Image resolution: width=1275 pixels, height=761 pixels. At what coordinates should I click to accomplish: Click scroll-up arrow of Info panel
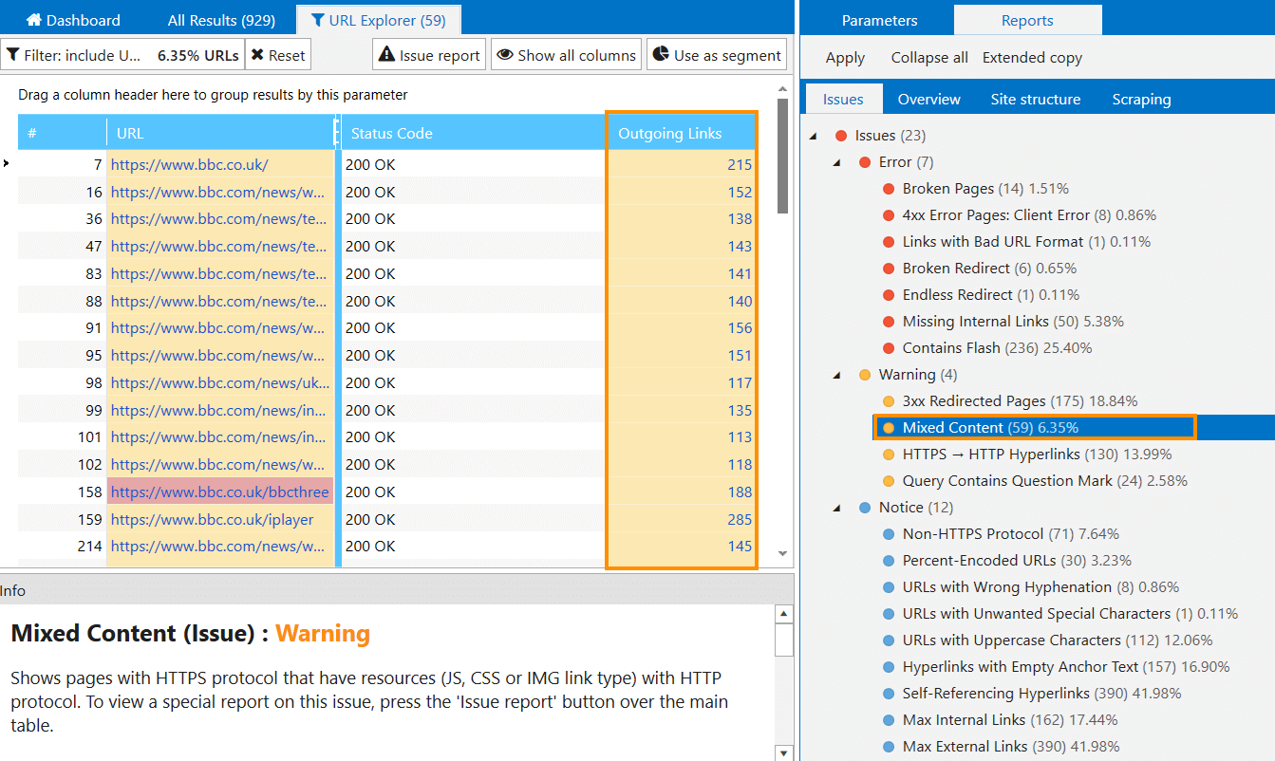[783, 614]
